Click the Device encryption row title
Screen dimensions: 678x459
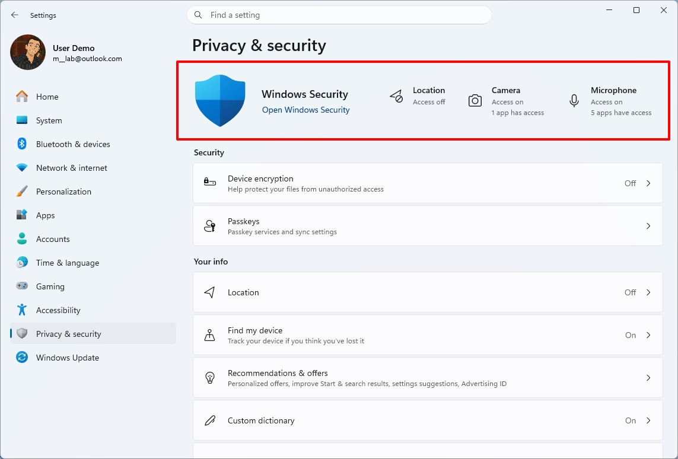click(260, 179)
